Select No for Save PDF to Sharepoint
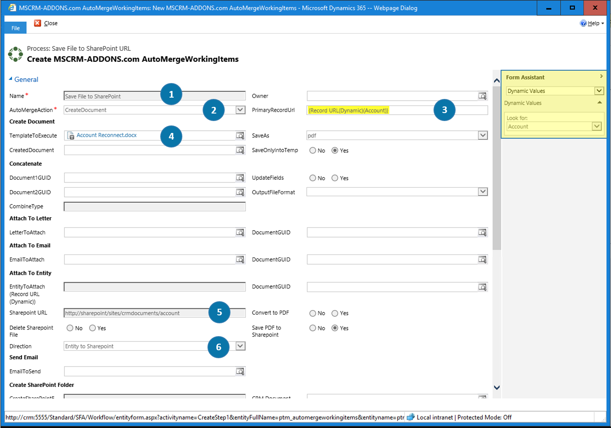Image resolution: width=611 pixels, height=428 pixels. pyautogui.click(x=313, y=328)
